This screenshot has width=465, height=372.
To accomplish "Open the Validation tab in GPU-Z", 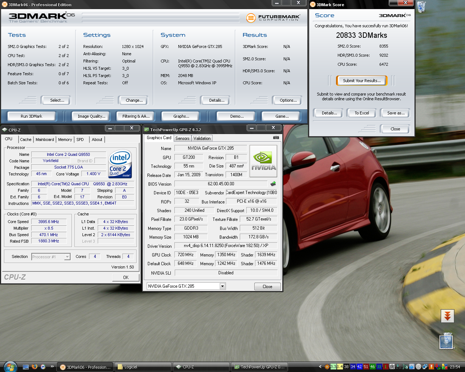I will pyautogui.click(x=202, y=138).
